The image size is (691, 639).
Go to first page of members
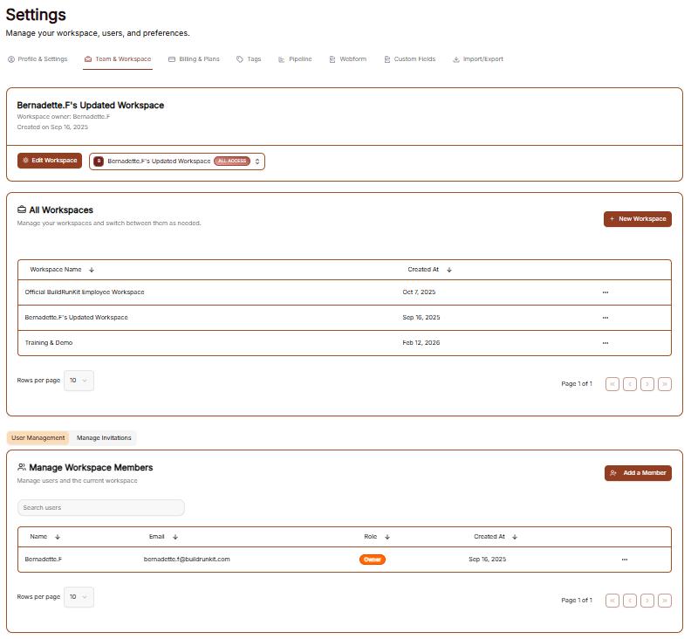point(612,601)
